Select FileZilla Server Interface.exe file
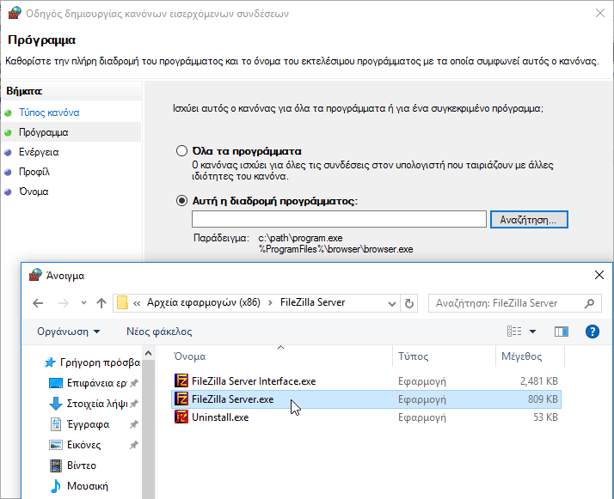This screenshot has height=499, width=614. (254, 381)
